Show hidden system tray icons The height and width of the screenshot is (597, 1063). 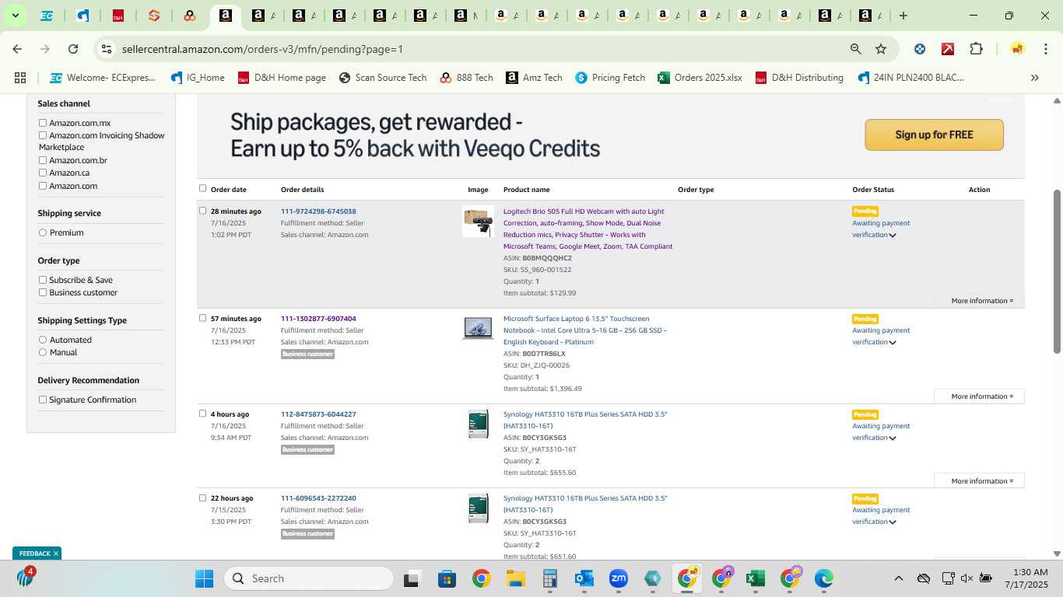[898, 578]
